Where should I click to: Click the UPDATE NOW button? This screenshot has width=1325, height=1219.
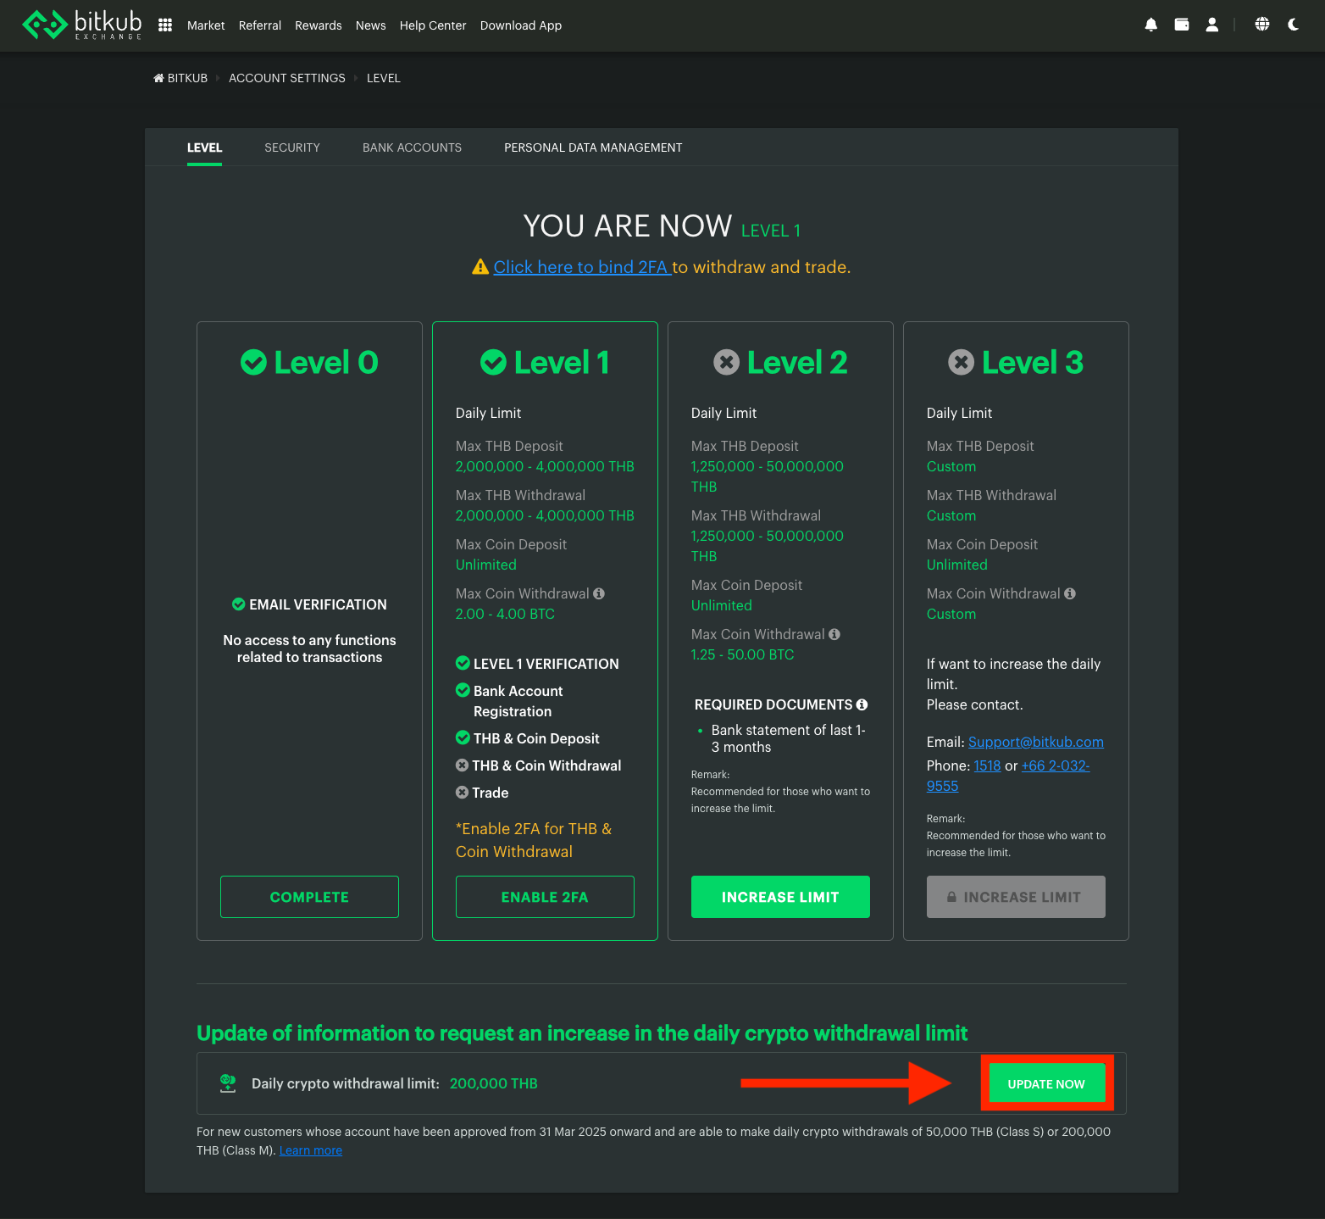[x=1046, y=1083]
